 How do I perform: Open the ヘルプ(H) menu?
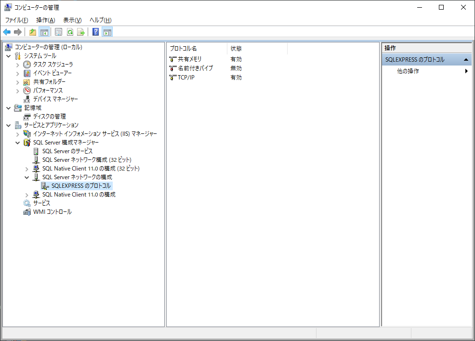[x=101, y=20]
